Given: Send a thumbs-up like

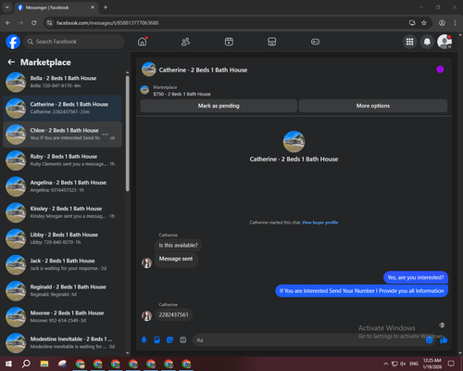Looking at the screenshot, I should tap(444, 340).
